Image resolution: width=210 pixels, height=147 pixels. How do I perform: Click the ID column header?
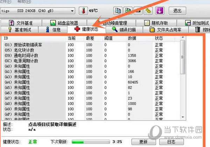click(x=34, y=38)
